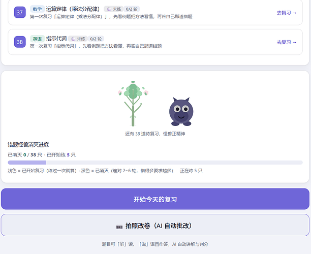Click the 正在练 5 只 text
The width and height of the screenshot is (311, 254).
pos(191,171)
